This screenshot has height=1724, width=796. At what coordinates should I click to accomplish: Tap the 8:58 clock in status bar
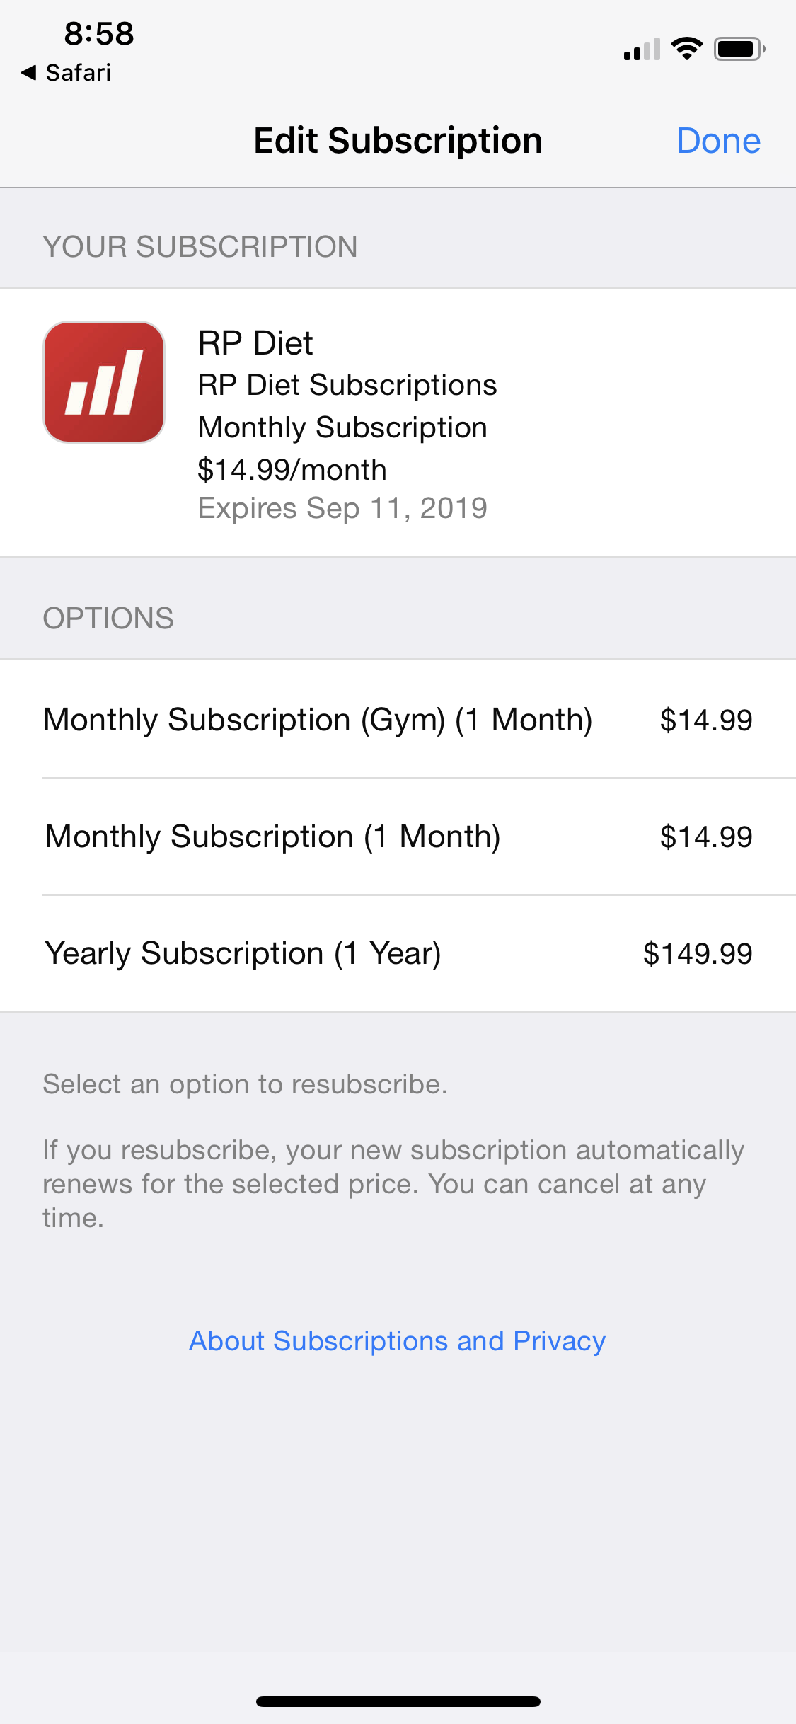[x=99, y=33]
